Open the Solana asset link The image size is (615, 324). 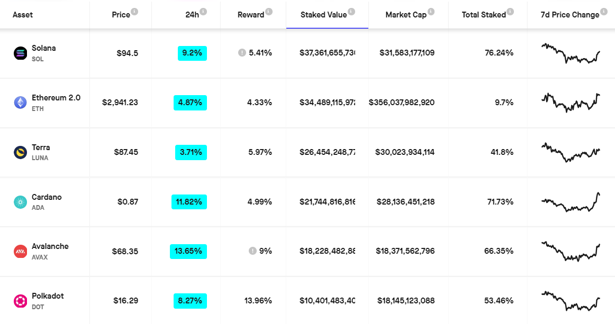tap(43, 48)
